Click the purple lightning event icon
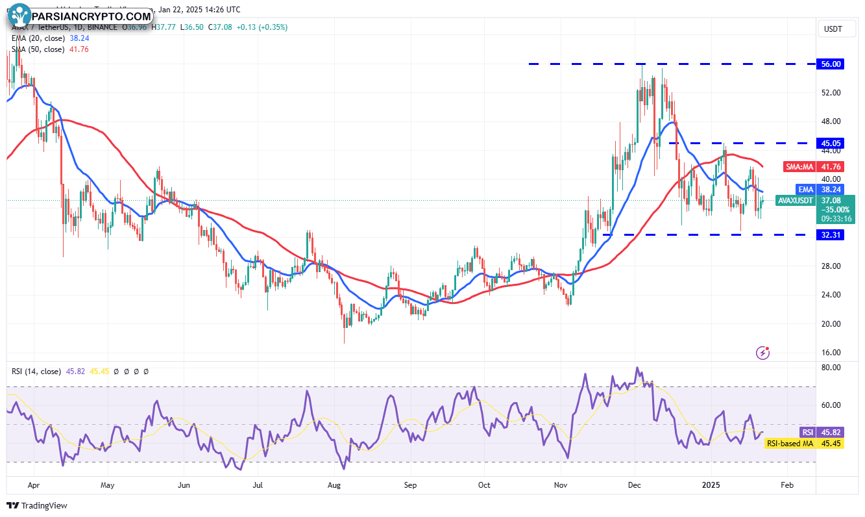The height and width of the screenshot is (517, 865). pyautogui.click(x=763, y=353)
